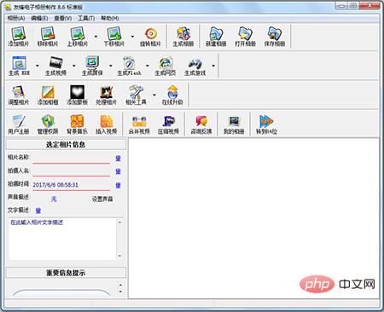
Task: Open the 工具(T) menu
Action: tap(86, 18)
